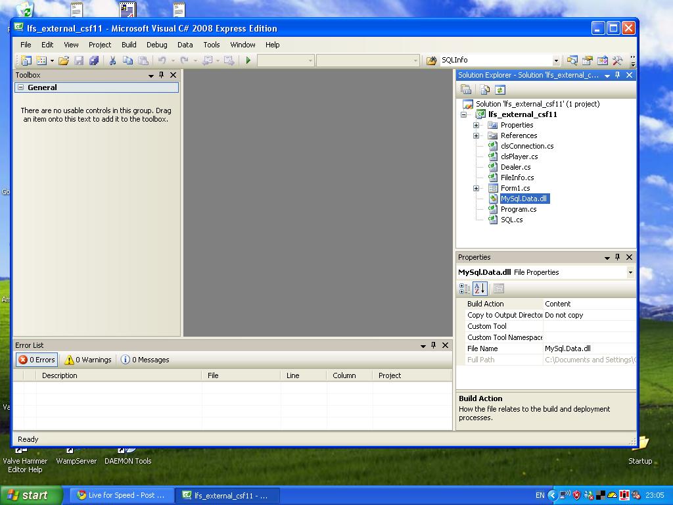Collapse the lfs_external_csf11 project node
The height and width of the screenshot is (505, 673).
[x=463, y=114]
